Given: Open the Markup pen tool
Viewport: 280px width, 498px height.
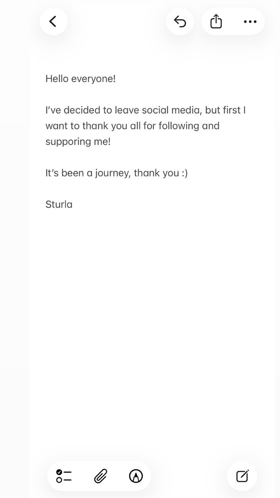Looking at the screenshot, I should click(x=136, y=476).
